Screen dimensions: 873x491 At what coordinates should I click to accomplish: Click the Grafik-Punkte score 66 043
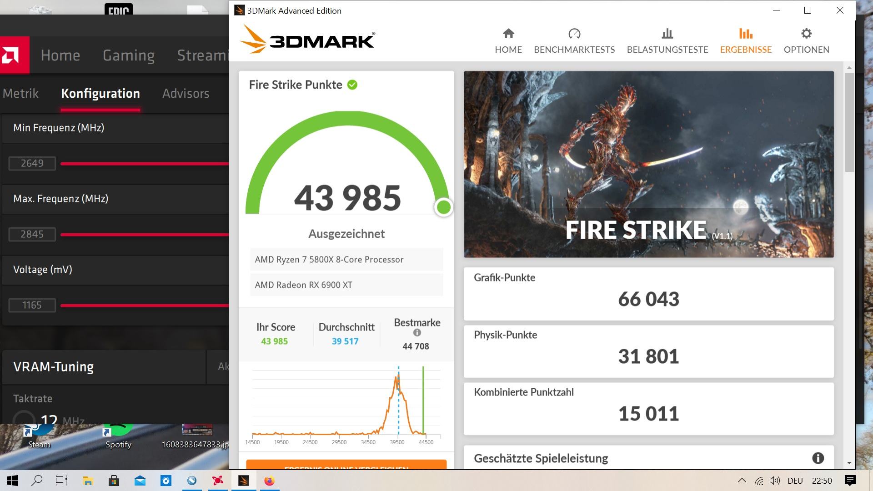(648, 299)
